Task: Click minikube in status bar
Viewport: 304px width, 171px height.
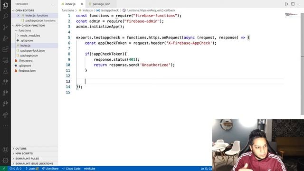Action: tap(90, 169)
